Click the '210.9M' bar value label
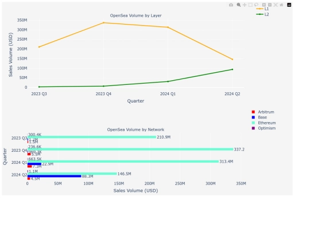Screen dimensions: 310x232 tap(164, 137)
